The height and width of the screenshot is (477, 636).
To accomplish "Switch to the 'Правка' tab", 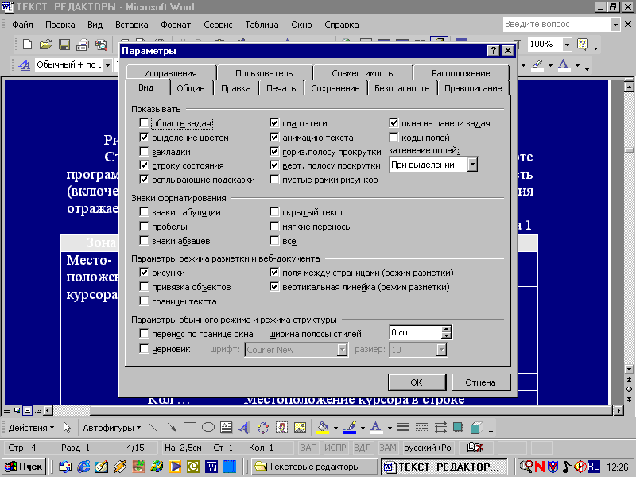I will (235, 88).
